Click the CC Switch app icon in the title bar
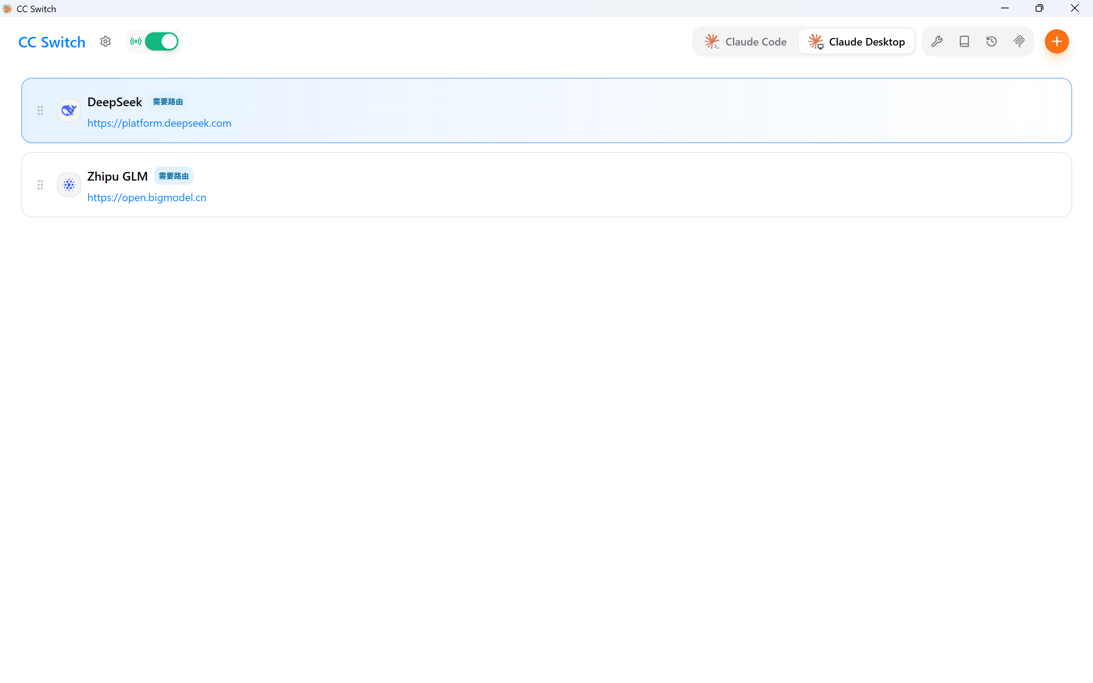Screen dimensions: 1093x683 click(7, 9)
